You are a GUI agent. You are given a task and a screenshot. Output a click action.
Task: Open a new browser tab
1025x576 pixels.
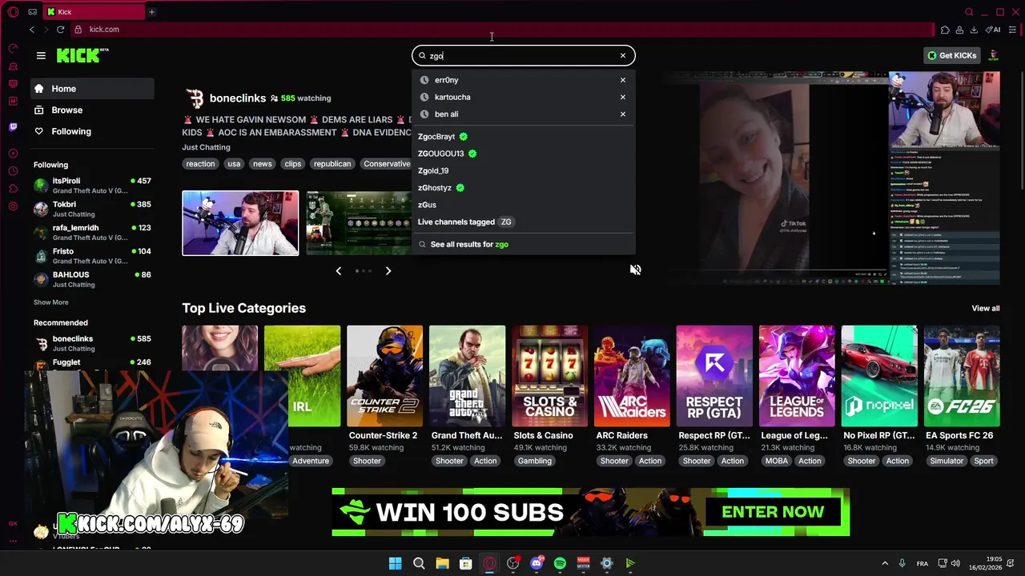(151, 12)
